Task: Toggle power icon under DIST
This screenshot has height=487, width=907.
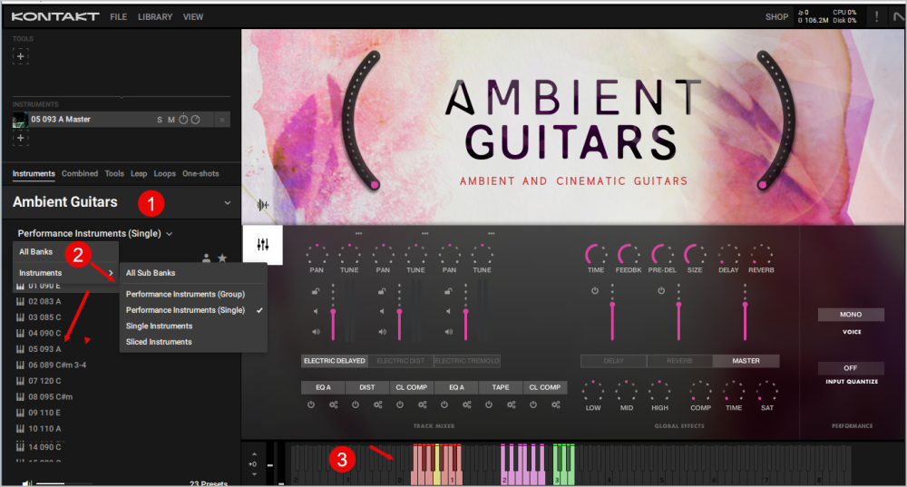Action: pyautogui.click(x=356, y=404)
